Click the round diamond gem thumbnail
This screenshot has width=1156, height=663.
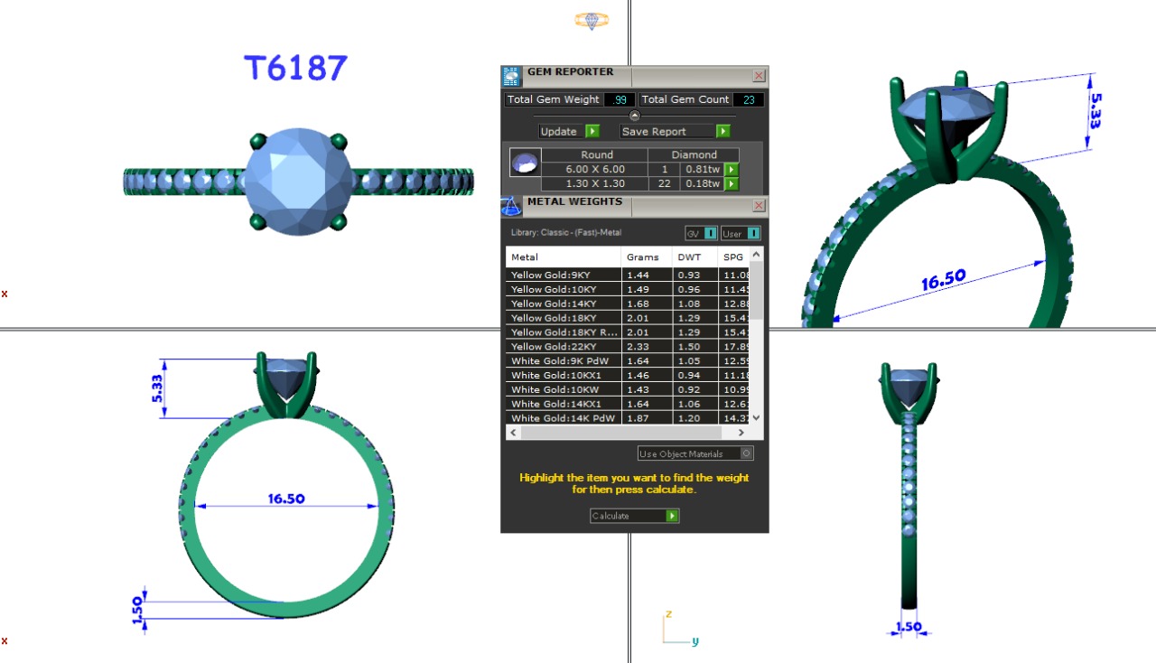pyautogui.click(x=525, y=163)
